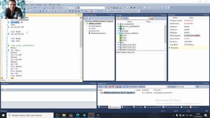Viewport: 210px width, 118px height.
Task: Toggle the red highlighted Status Register flag
Action: pos(197,36)
